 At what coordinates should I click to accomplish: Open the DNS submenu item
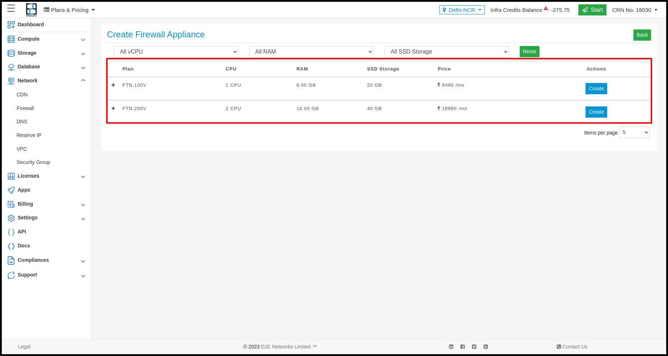22,122
